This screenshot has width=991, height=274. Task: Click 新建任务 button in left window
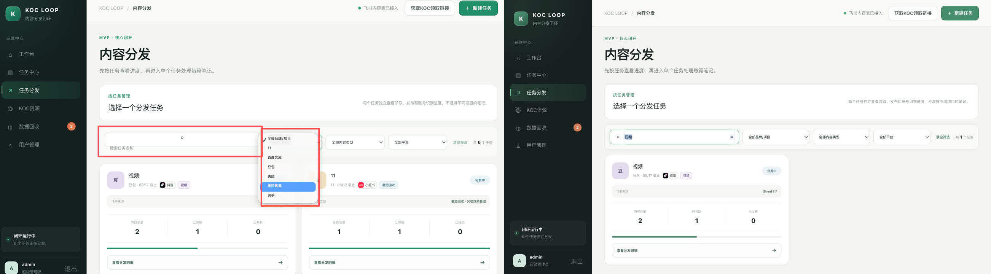[x=478, y=8]
